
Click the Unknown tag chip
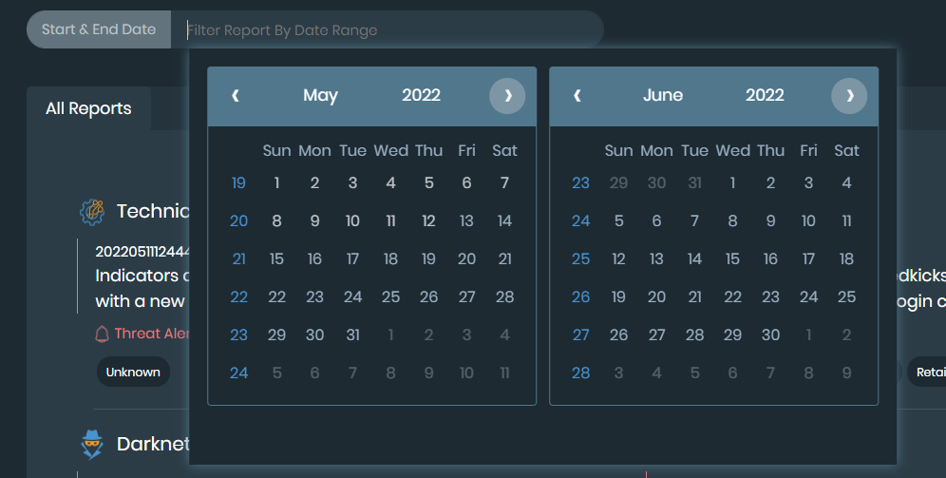(x=133, y=372)
